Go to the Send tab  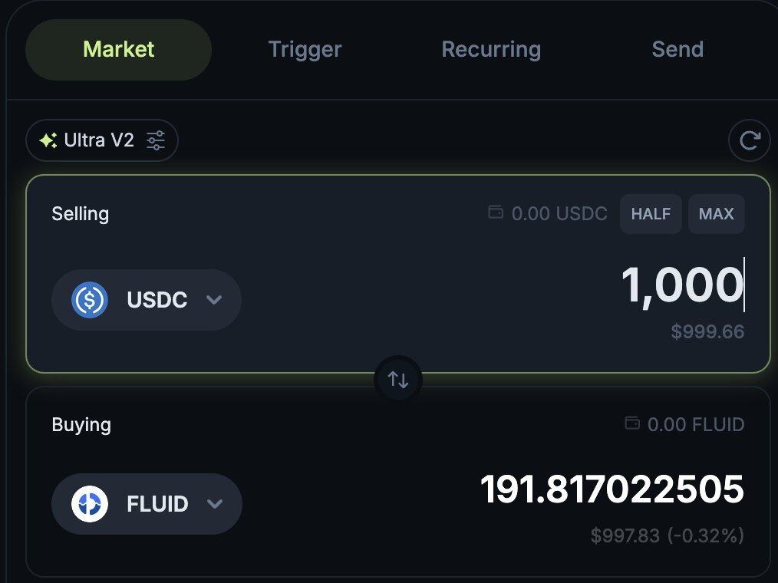pyautogui.click(x=677, y=50)
